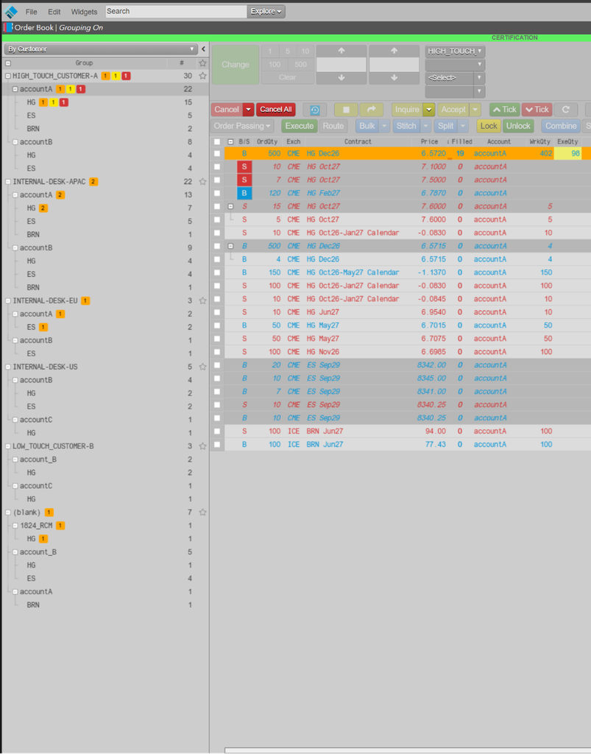Open the <Select> dropdown

[x=455, y=78]
